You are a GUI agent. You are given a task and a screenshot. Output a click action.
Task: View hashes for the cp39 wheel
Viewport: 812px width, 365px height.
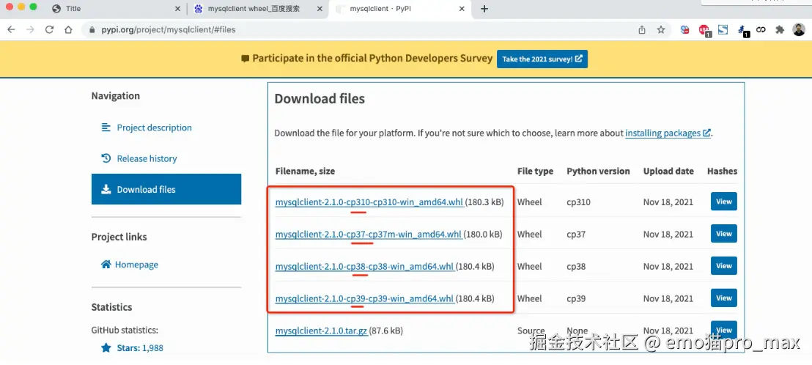[723, 298]
